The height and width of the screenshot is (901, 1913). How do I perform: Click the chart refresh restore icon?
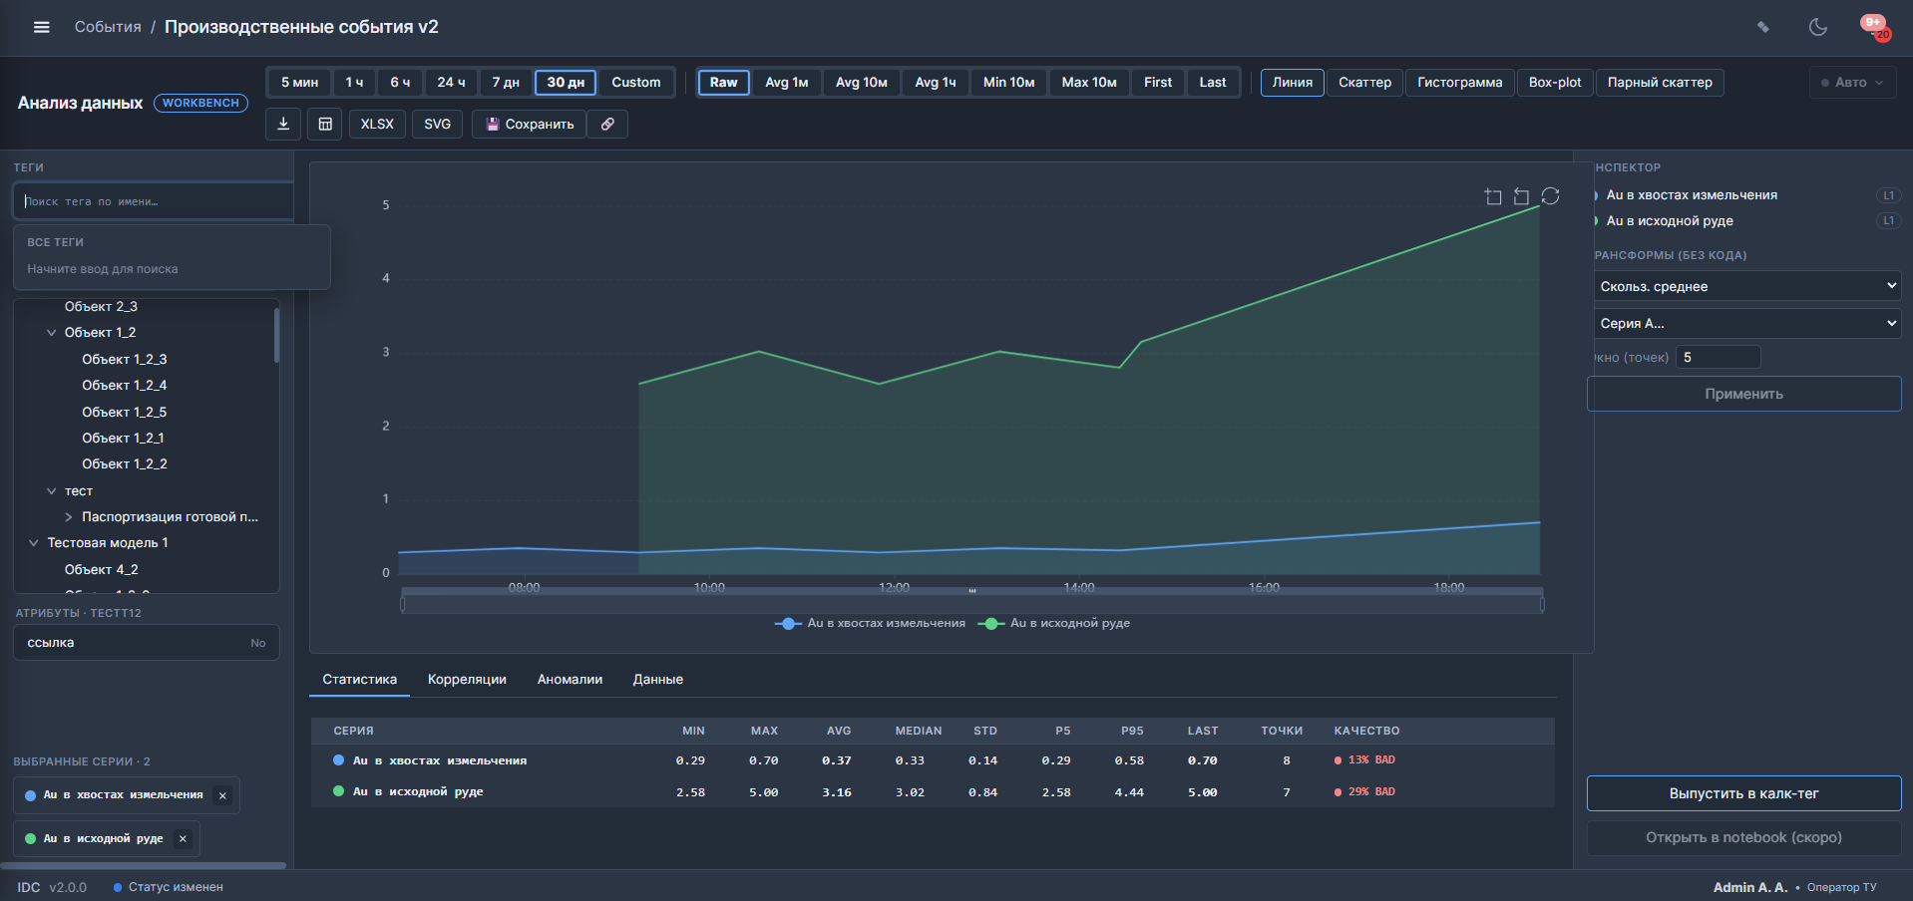click(1550, 196)
